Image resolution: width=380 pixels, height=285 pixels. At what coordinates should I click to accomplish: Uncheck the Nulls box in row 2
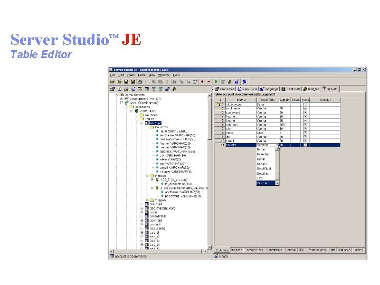coord(305,109)
